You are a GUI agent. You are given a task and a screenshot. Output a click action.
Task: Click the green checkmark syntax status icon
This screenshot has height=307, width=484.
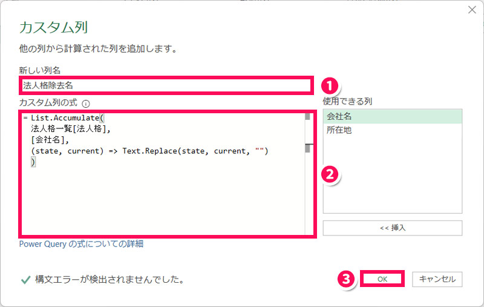pyautogui.click(x=25, y=280)
